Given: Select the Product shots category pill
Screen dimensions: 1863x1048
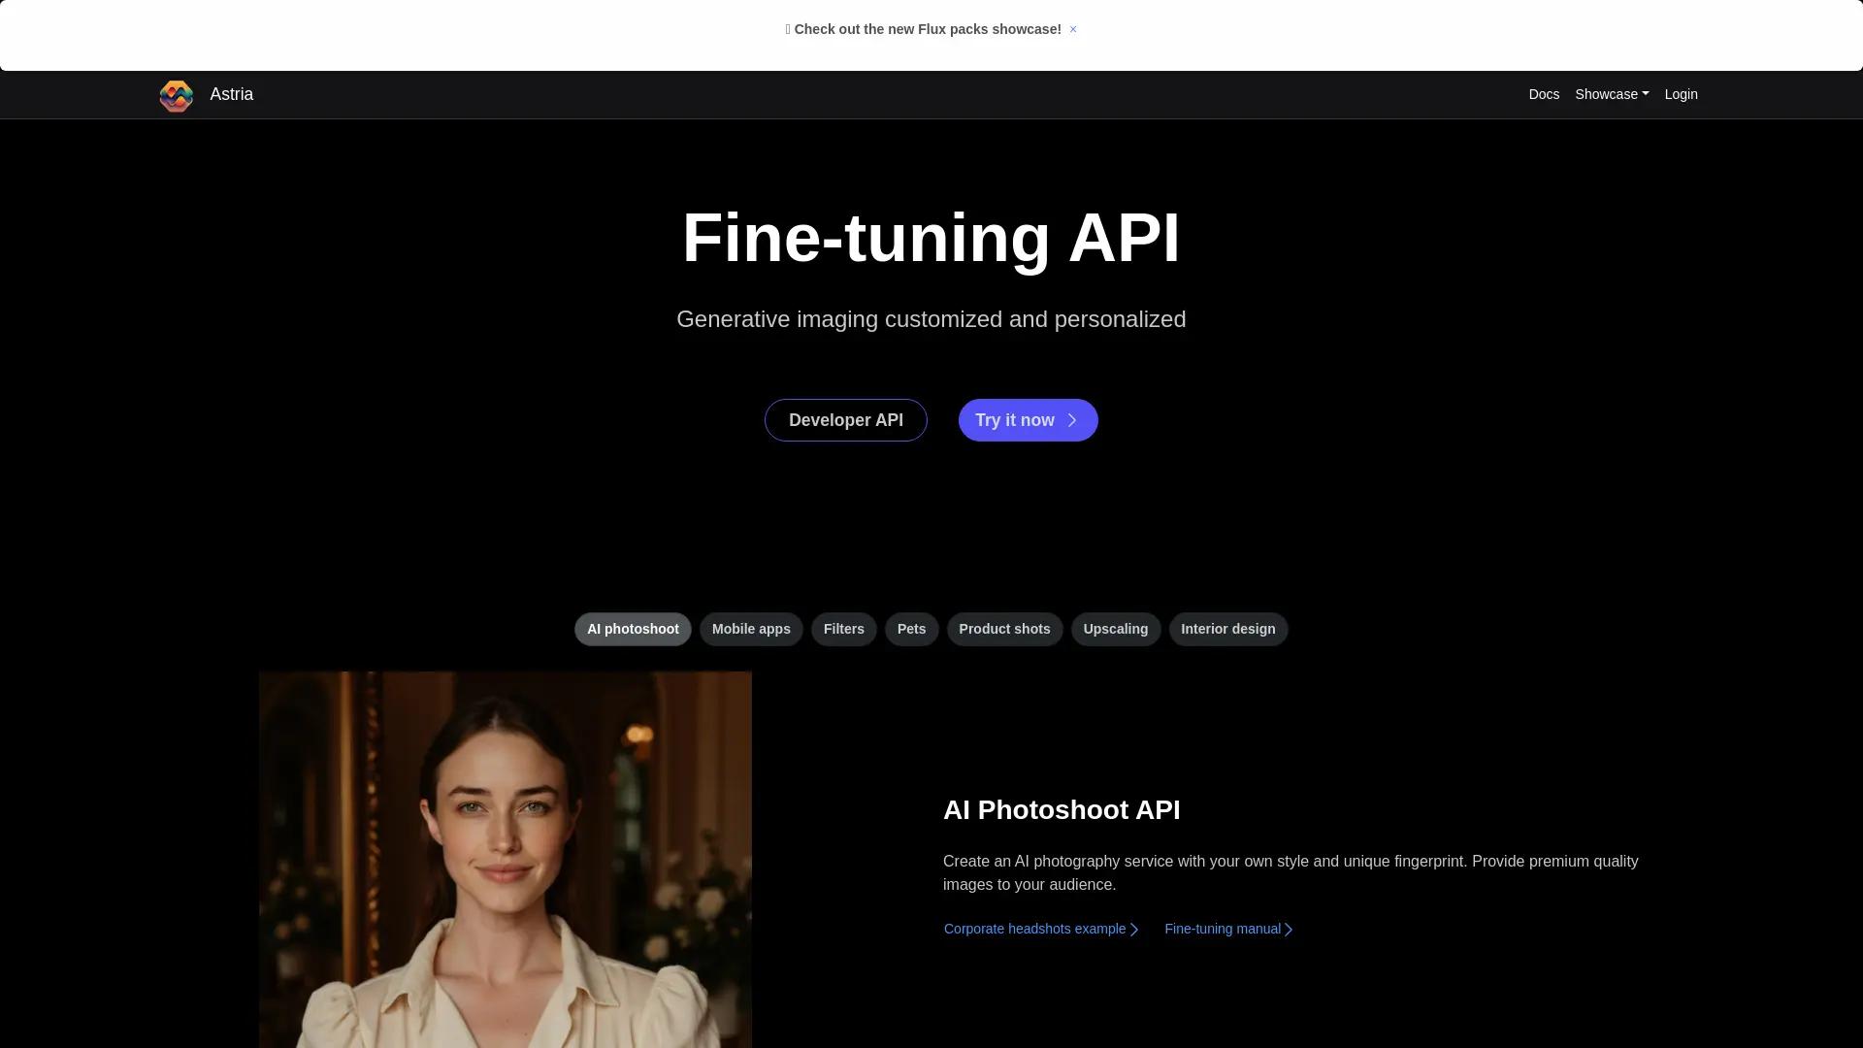Looking at the screenshot, I should point(1004,629).
